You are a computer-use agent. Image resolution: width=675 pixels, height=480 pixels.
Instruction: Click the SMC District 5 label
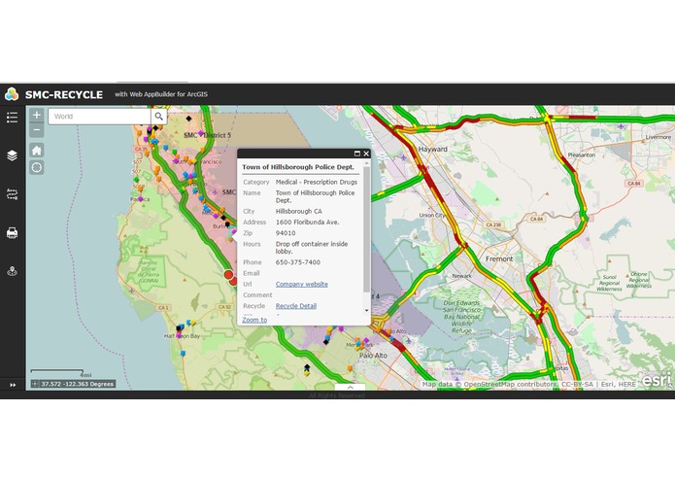207,135
